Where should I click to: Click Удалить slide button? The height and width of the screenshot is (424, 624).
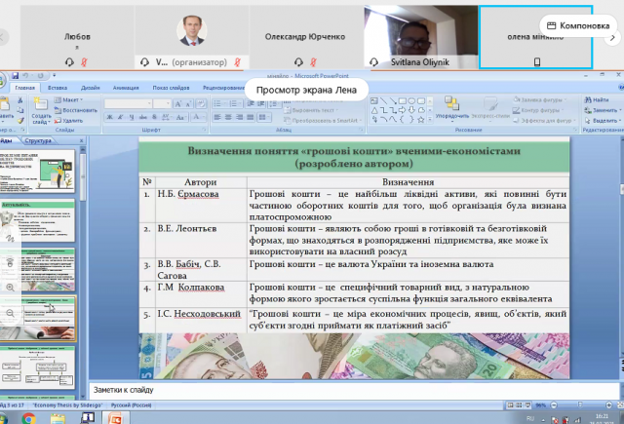pyautogui.click(x=76, y=119)
